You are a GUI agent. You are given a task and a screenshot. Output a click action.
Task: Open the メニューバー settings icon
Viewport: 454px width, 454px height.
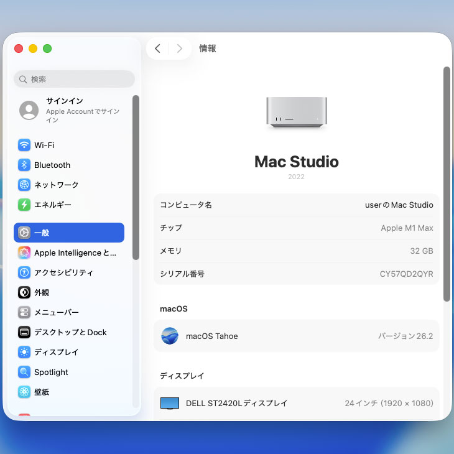point(24,312)
